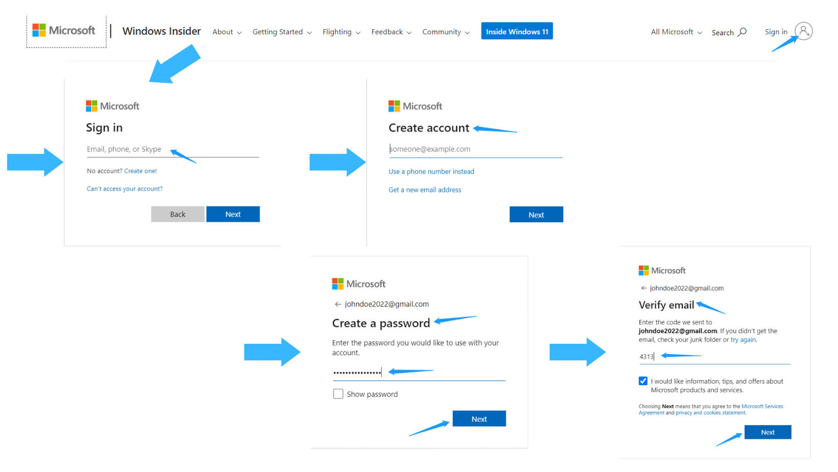Click Microsoft logo in Create account dialog
The image size is (838, 472).
coord(415,106)
